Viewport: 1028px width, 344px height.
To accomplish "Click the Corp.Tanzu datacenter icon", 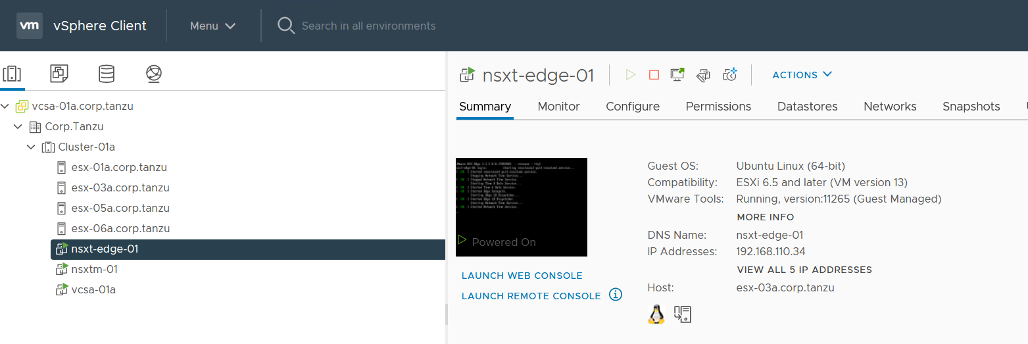I will click(36, 126).
